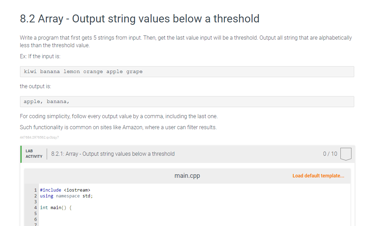The width and height of the screenshot is (368, 226).
Task: Collapse the 8.2.1 activity section
Action: 113,154
